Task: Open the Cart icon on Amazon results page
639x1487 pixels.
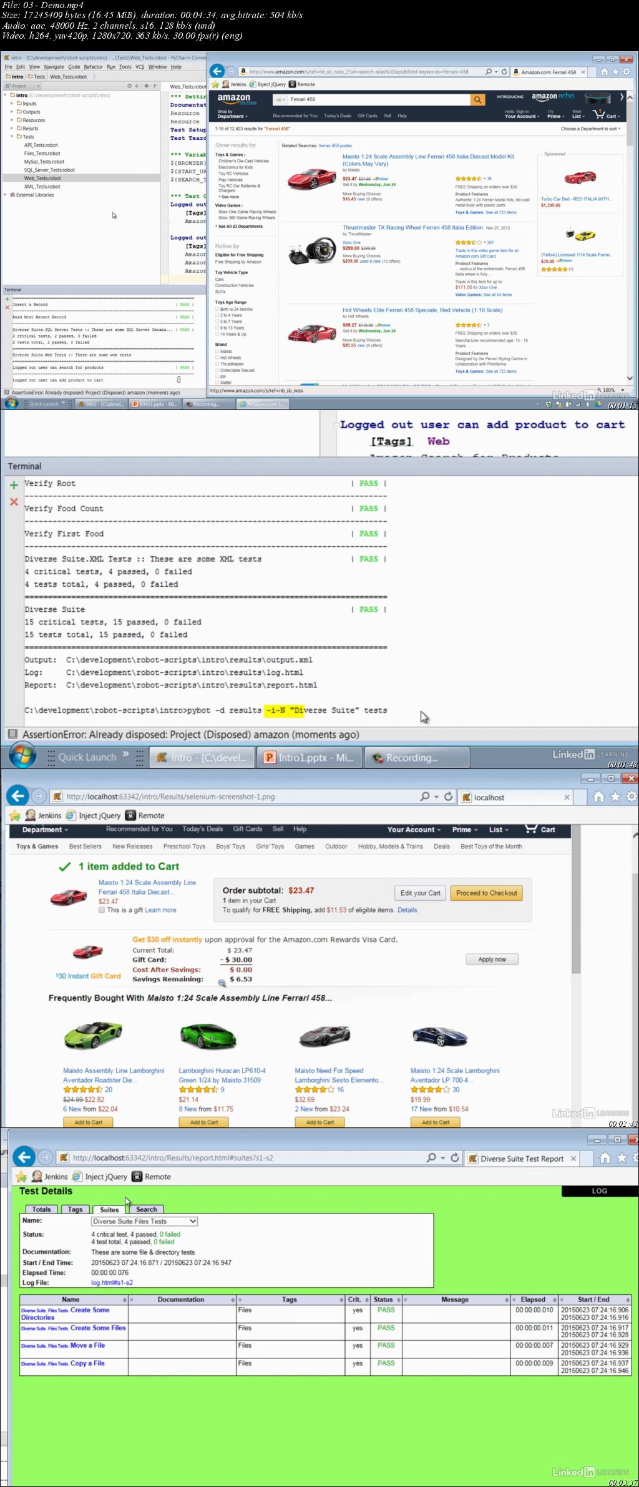Action: (x=607, y=115)
